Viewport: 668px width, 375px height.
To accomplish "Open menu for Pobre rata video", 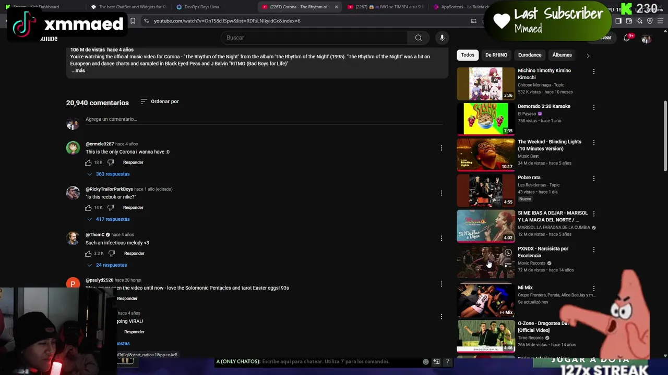I will [x=593, y=178].
